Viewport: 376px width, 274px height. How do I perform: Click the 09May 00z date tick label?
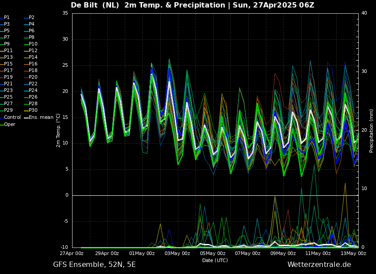[x=283, y=254]
